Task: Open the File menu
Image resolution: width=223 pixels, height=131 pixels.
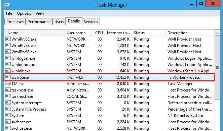Action: tap(9, 13)
